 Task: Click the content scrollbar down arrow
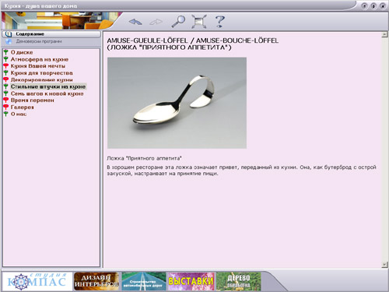pos(384,265)
